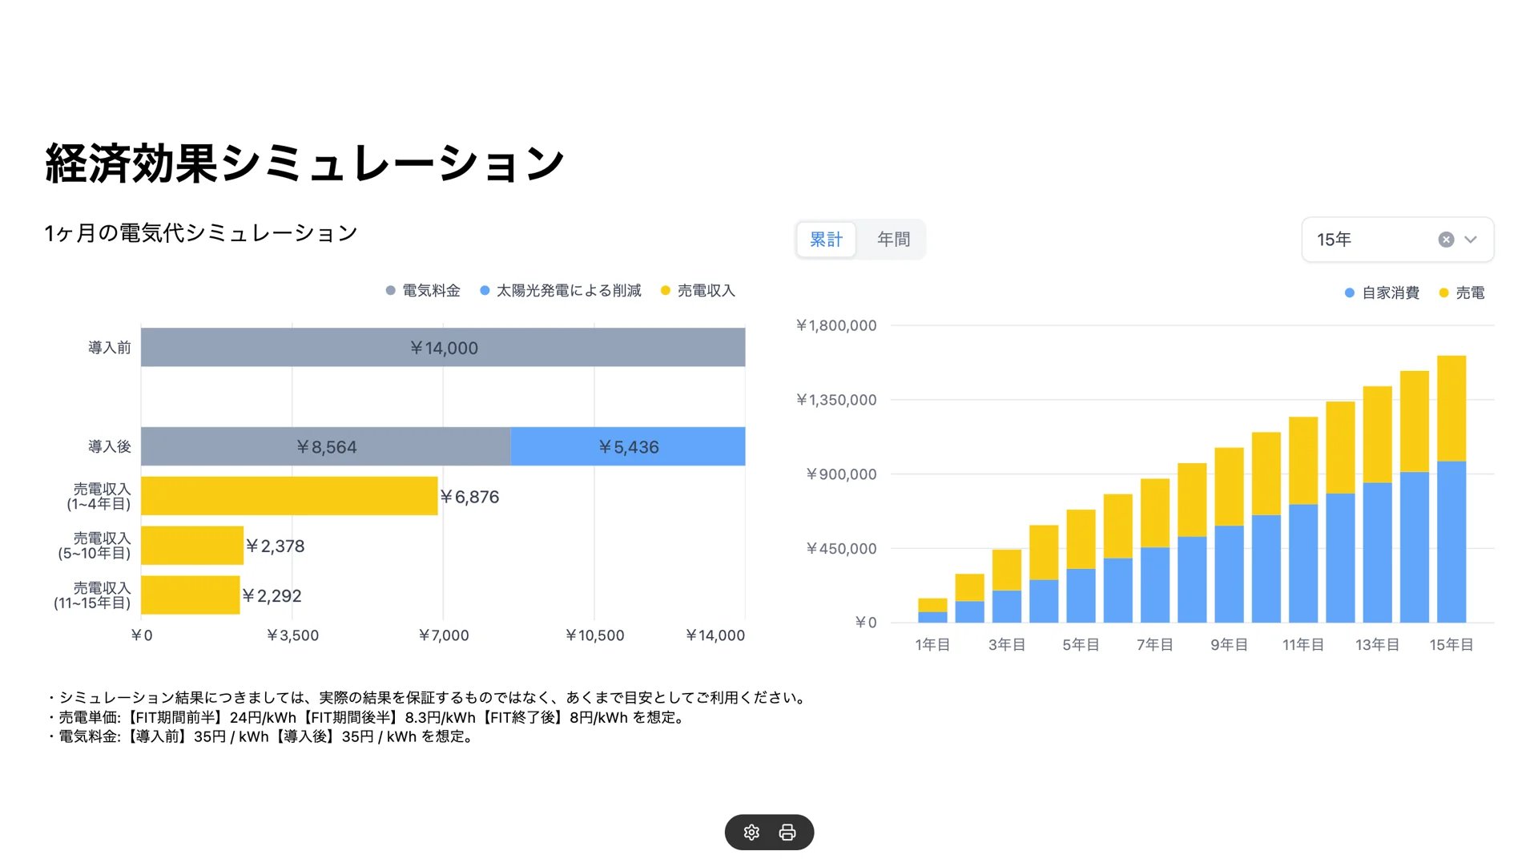The image size is (1538, 867).
Task: Click 1ヶ月の電気代シミュレーション subtitle
Action: pyautogui.click(x=201, y=233)
